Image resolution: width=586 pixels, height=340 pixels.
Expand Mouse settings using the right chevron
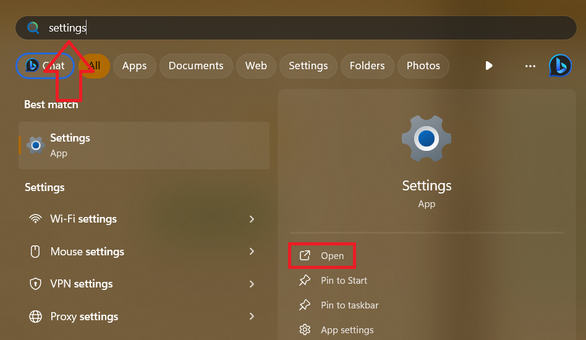(x=252, y=252)
